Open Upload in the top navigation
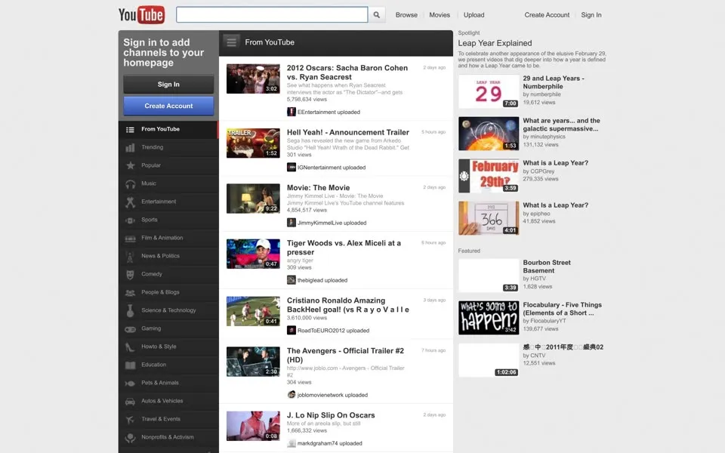The width and height of the screenshot is (725, 453). (474, 15)
